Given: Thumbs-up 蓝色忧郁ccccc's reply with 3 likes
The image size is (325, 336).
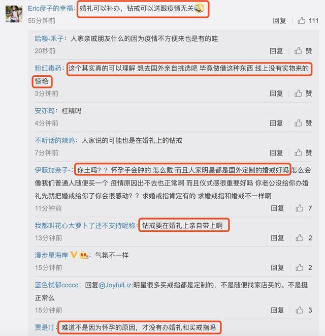Looking at the screenshot, I should coord(299,310).
